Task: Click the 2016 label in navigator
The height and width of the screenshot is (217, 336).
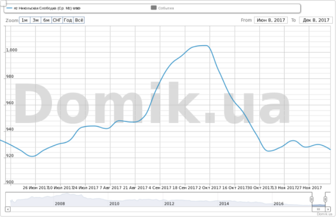Action: (x=279, y=203)
